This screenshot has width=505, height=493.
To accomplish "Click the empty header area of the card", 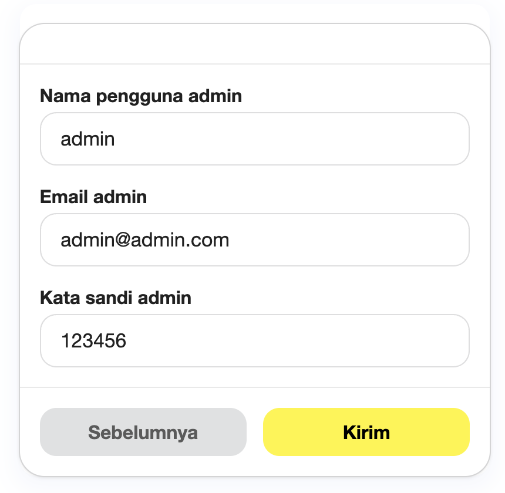I will 255,44.
